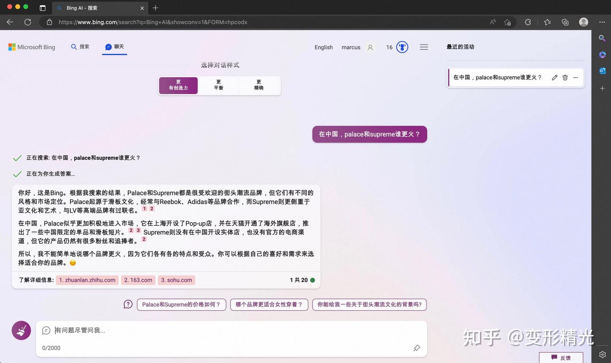Delete the recent chat with trash icon
Image resolution: width=611 pixels, height=363 pixels.
click(565, 78)
